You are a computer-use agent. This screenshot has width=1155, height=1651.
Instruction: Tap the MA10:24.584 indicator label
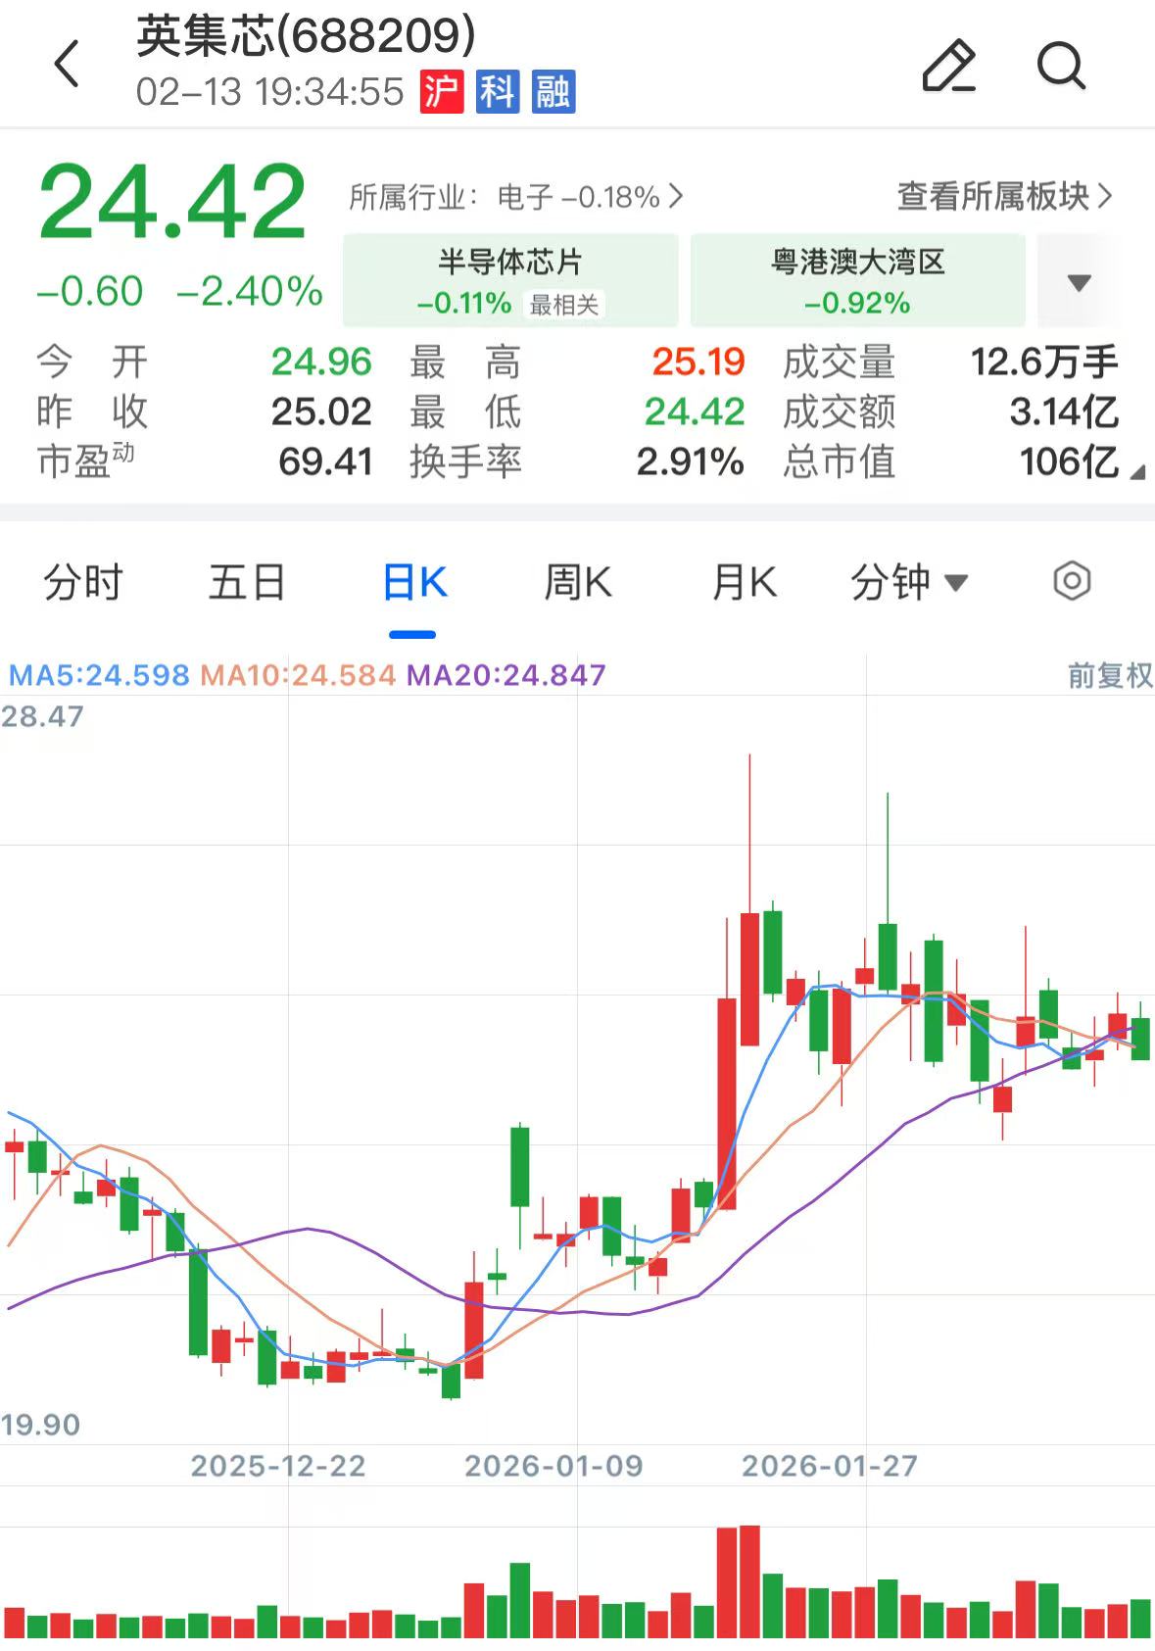point(298,675)
